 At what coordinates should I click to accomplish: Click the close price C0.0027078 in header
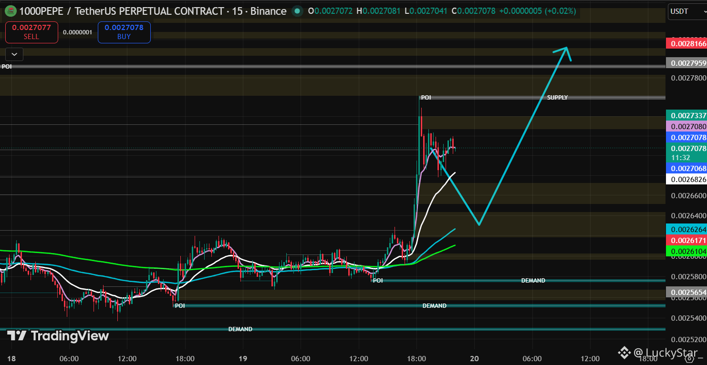coord(473,10)
